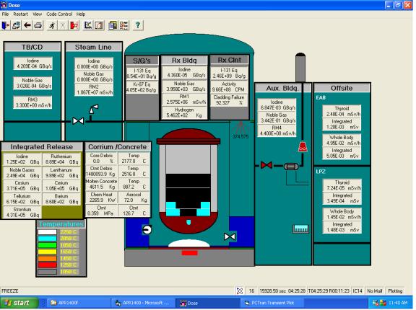
Task: Open the Code Control menu
Action: coord(59,14)
